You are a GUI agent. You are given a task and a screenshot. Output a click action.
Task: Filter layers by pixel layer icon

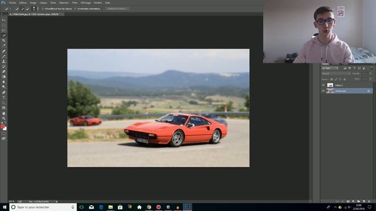pyautogui.click(x=345, y=68)
